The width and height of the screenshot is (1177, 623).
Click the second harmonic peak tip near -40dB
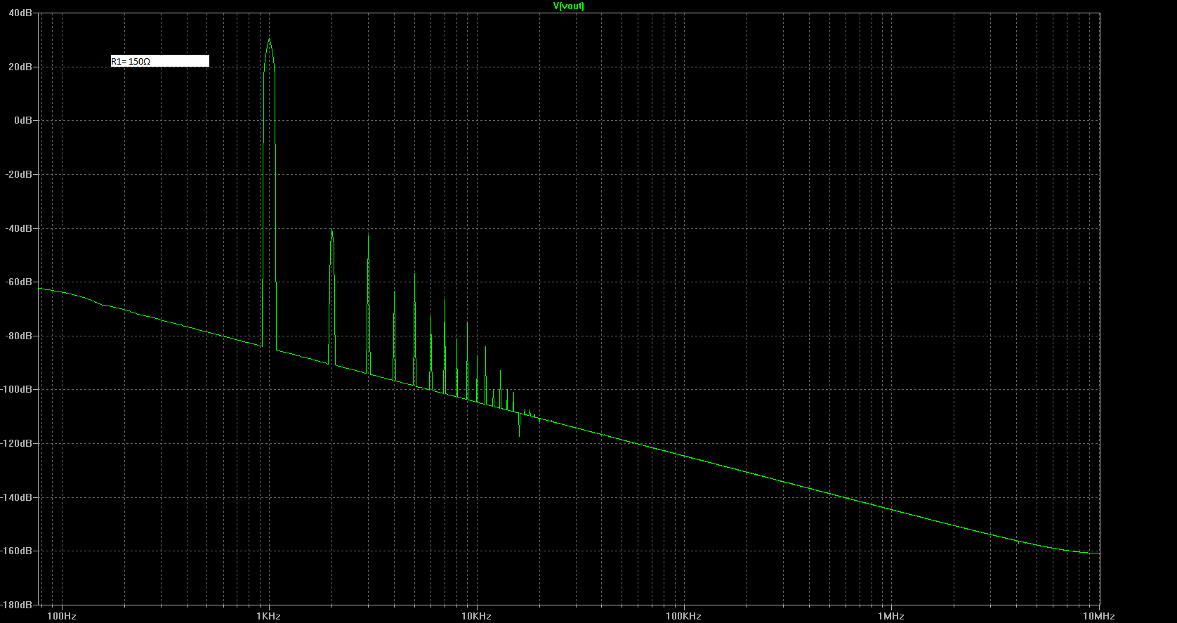point(331,230)
